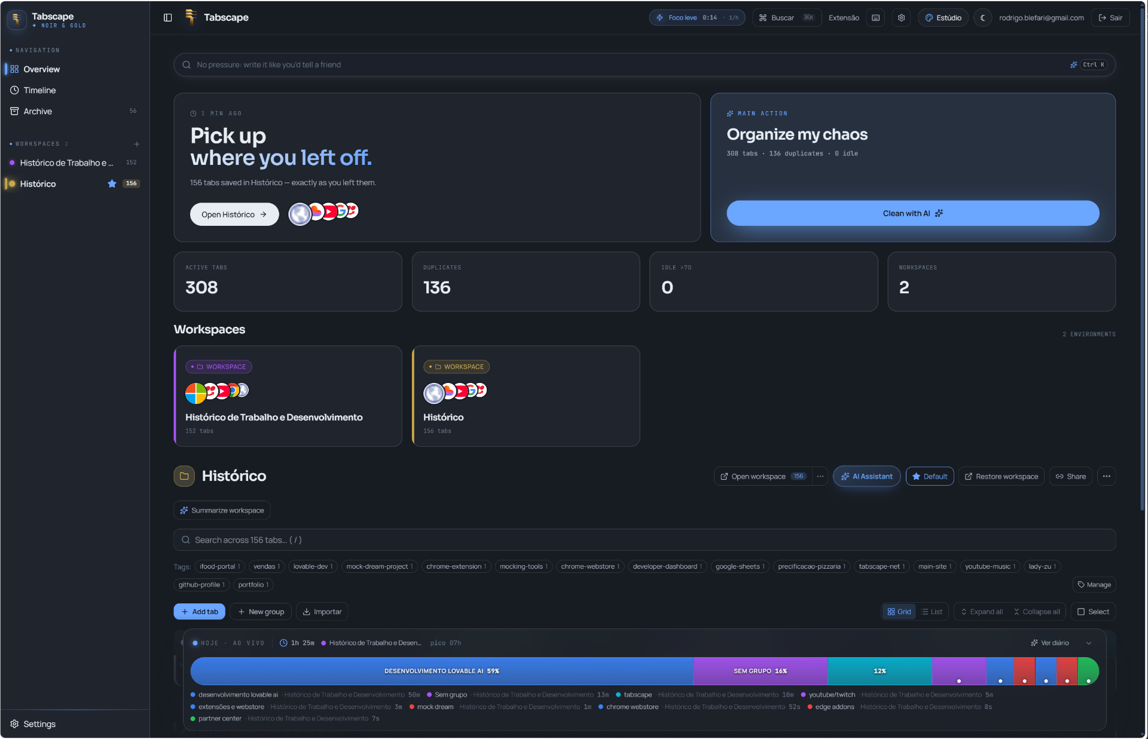Click Collapse all groups
Image resolution: width=1148 pixels, height=739 pixels.
pyautogui.click(x=1037, y=612)
